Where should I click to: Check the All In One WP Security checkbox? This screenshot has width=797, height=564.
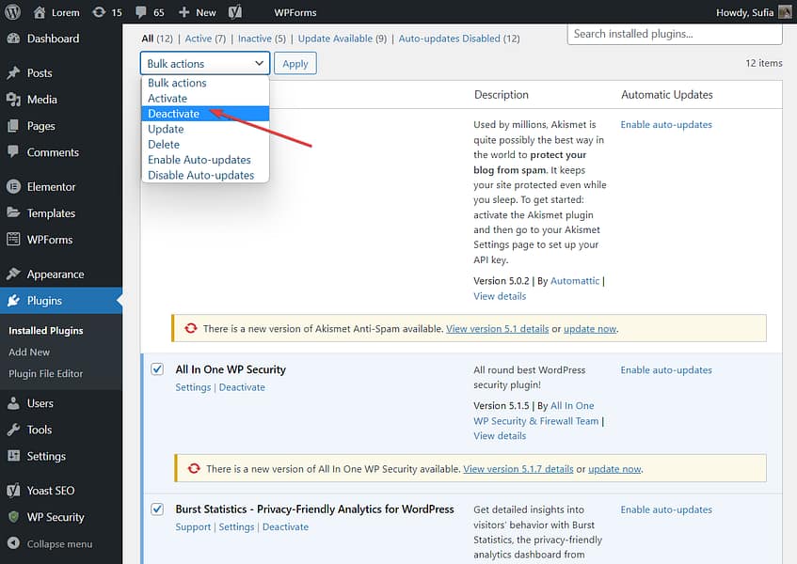point(156,369)
